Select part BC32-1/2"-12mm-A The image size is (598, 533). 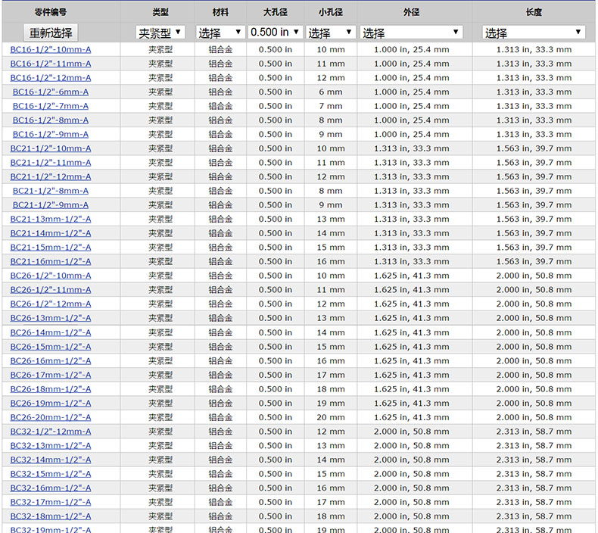point(51,432)
